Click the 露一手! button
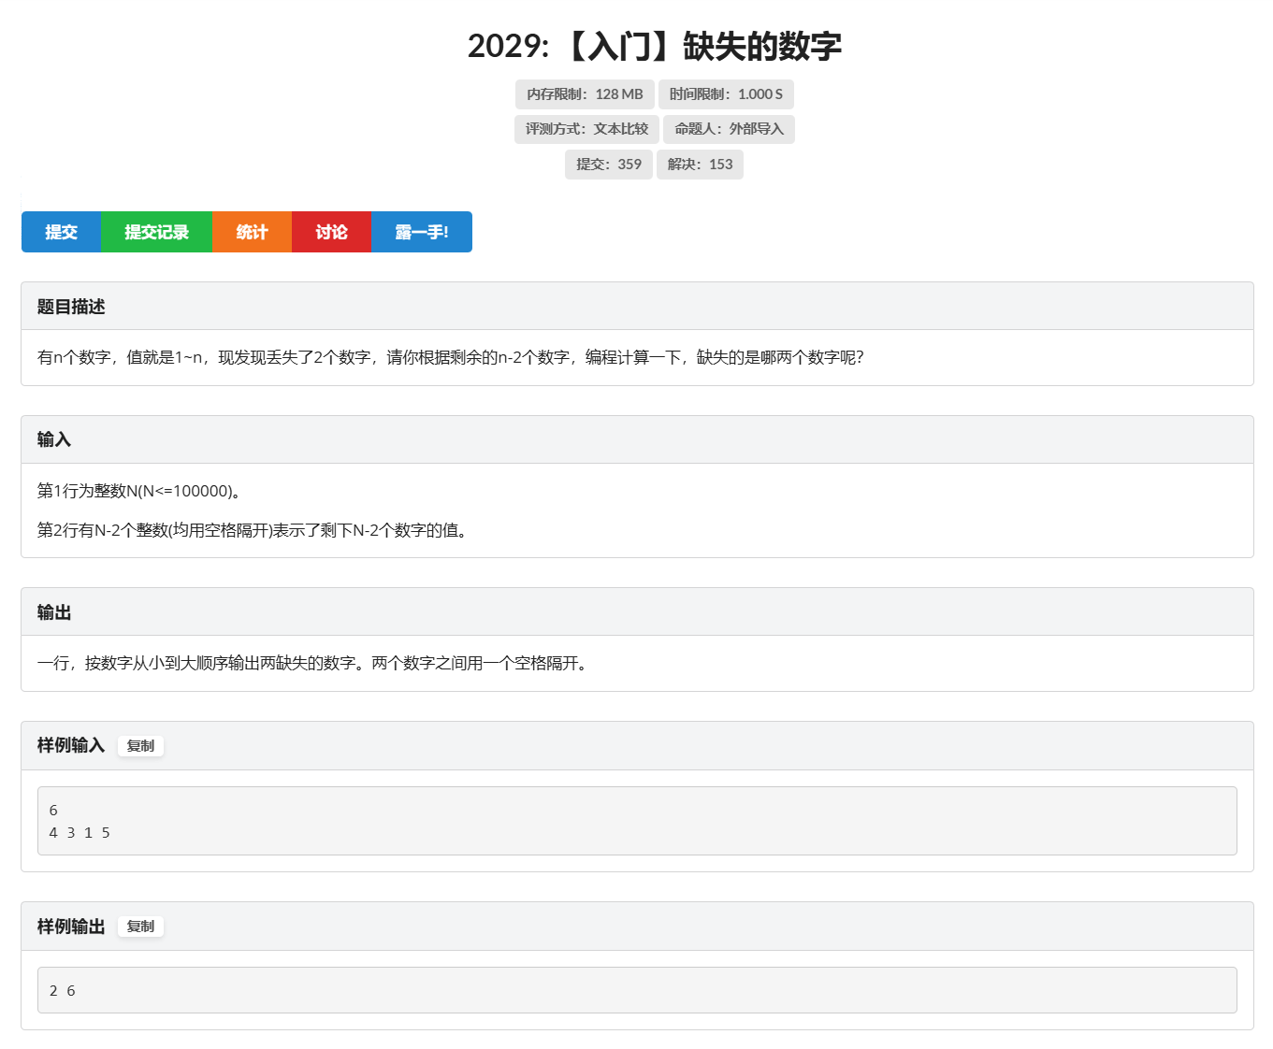The width and height of the screenshot is (1273, 1049). tap(421, 232)
